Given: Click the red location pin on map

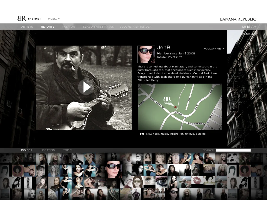Looking at the screenshot, I should (x=175, y=107).
